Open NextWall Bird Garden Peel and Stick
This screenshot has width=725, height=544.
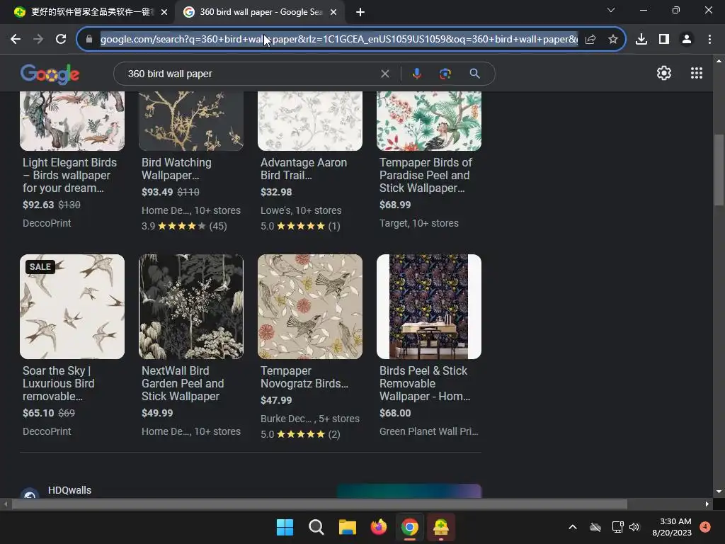(183, 383)
